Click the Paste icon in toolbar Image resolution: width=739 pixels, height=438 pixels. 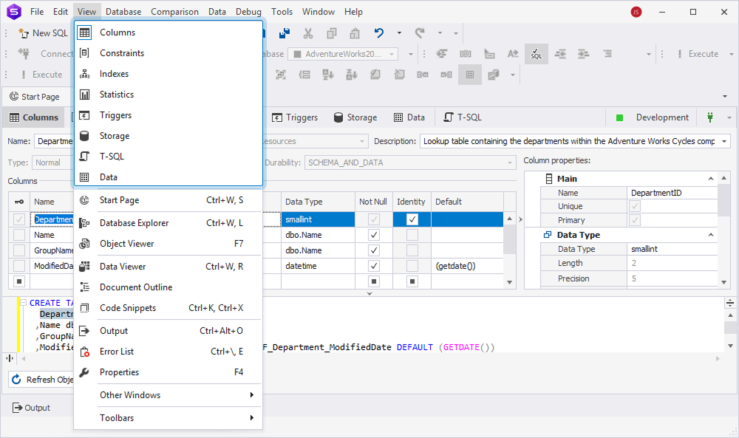[355, 33]
